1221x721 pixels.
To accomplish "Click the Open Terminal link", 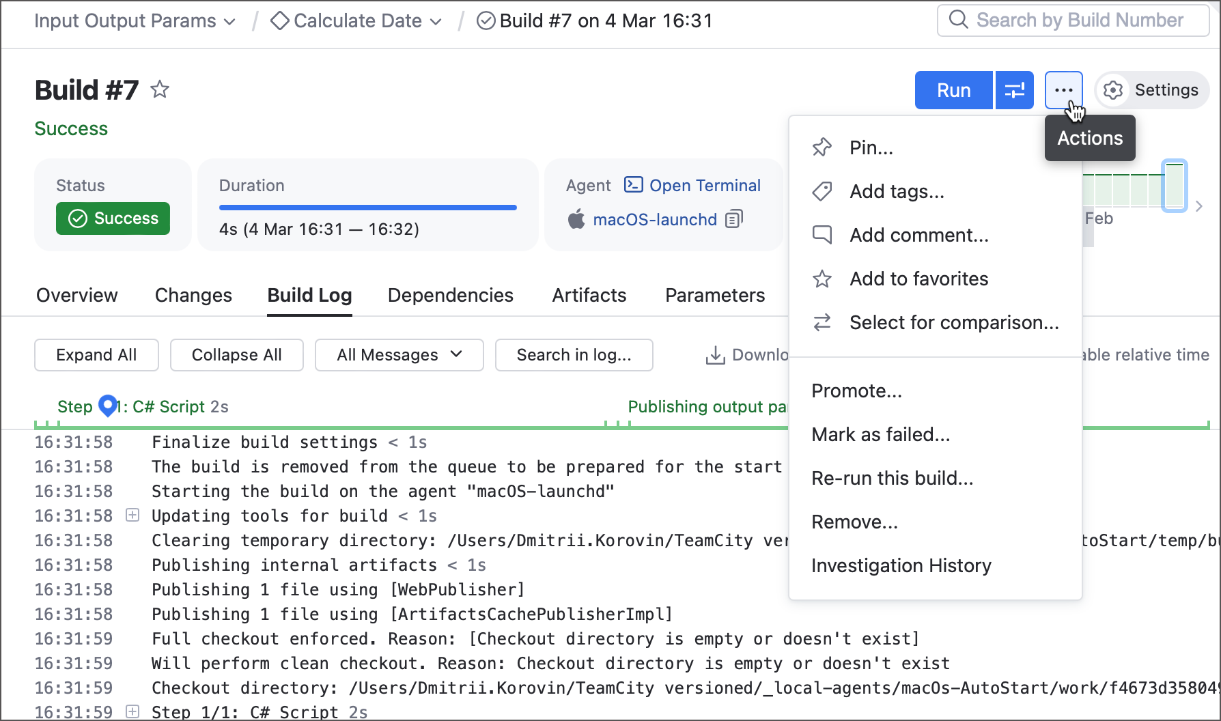I will [704, 186].
